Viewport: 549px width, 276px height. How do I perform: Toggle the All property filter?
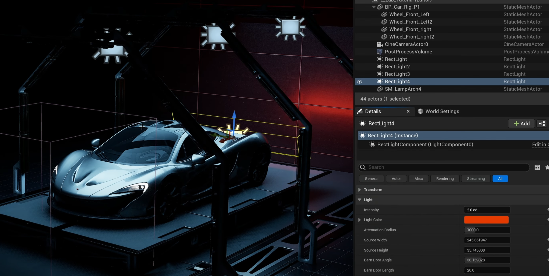coord(500,179)
